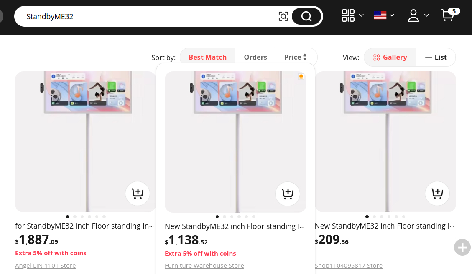Click the account profile icon
The width and height of the screenshot is (472, 274).
pos(413,15)
